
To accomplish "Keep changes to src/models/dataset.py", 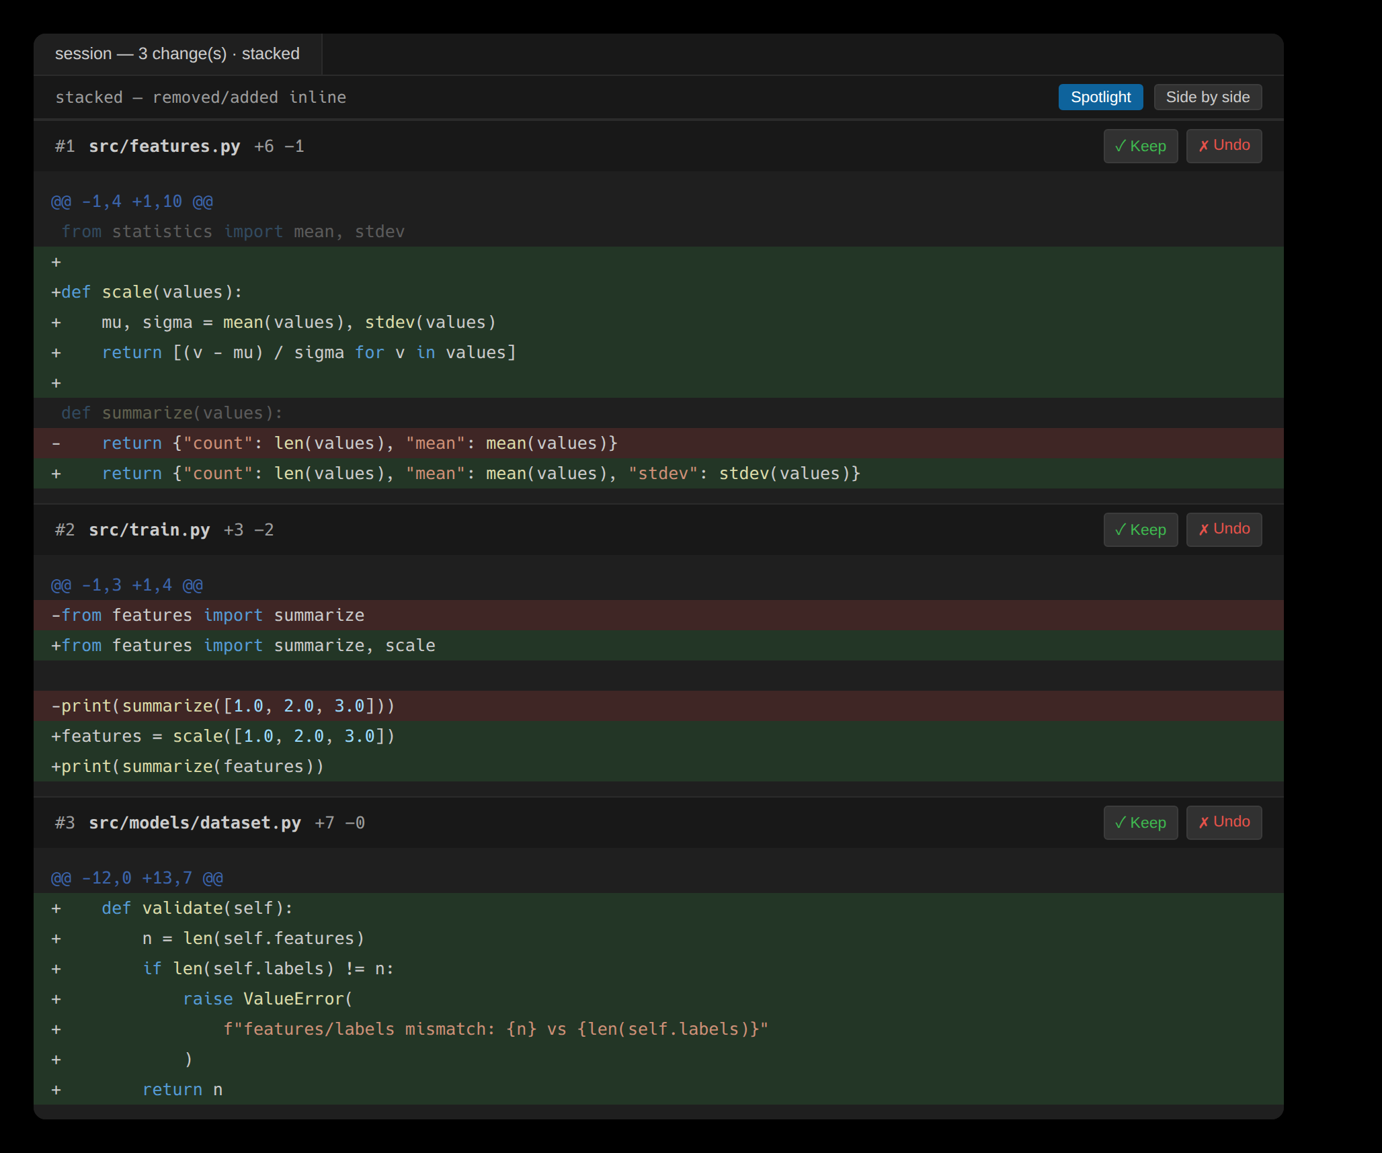I will [x=1140, y=822].
